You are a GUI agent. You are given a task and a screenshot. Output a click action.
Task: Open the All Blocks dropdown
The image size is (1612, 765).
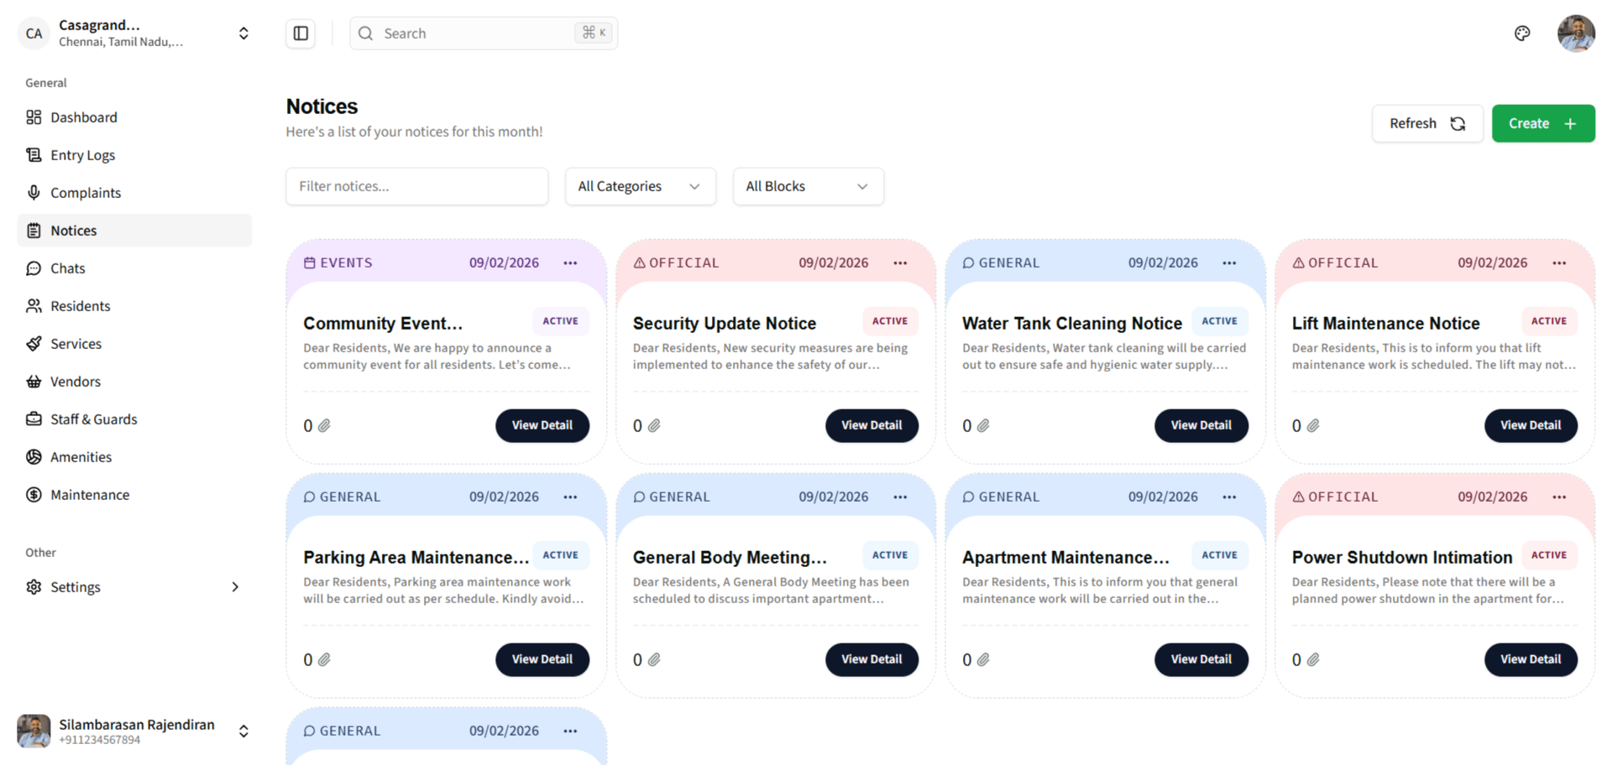tap(808, 186)
